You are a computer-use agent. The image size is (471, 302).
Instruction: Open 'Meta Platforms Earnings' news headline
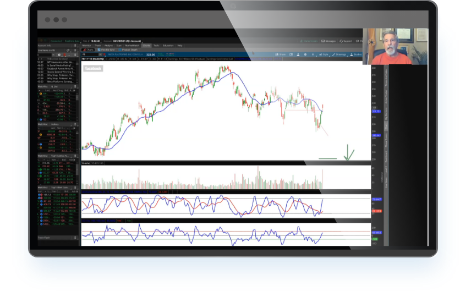point(60,81)
